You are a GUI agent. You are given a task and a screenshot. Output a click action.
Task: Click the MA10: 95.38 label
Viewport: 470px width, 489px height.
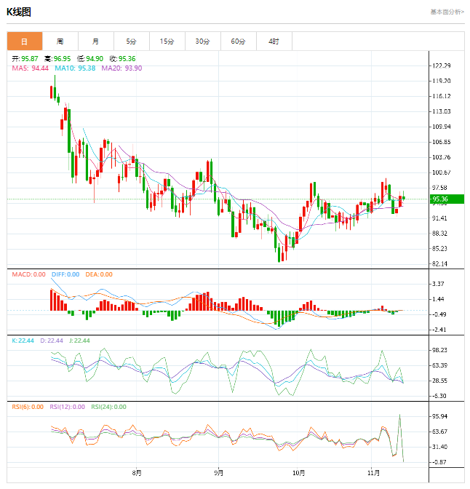click(x=75, y=68)
